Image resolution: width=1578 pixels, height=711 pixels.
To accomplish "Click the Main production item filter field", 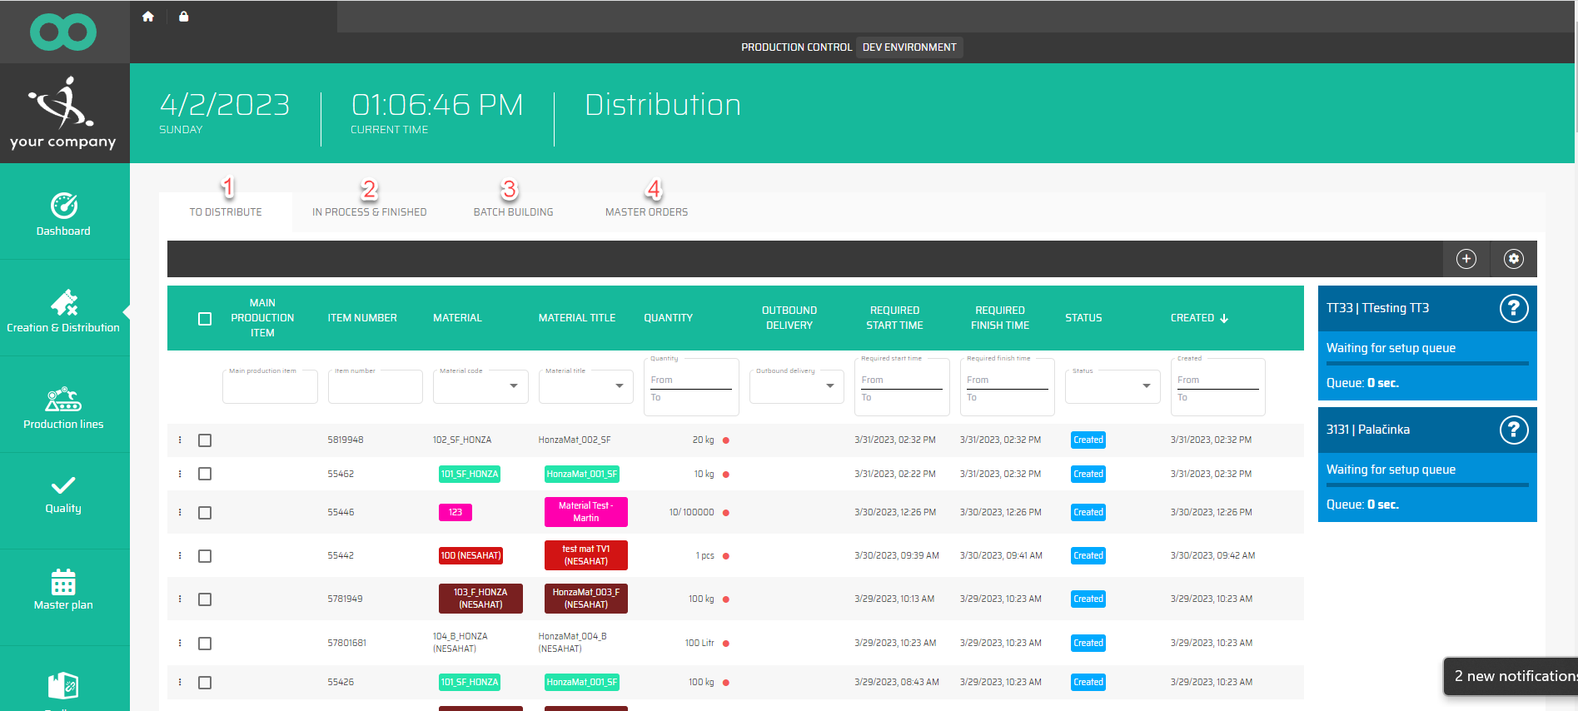I will click(x=270, y=388).
